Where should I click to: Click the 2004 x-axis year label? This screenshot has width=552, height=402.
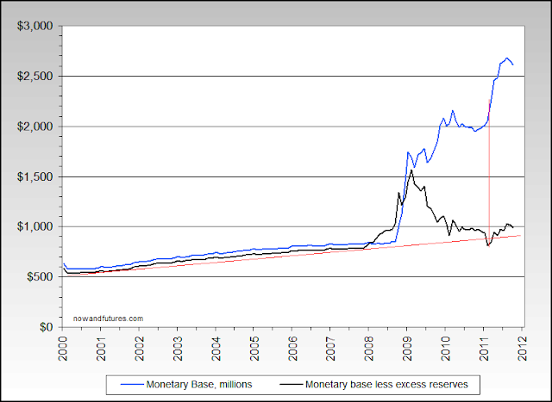216,349
